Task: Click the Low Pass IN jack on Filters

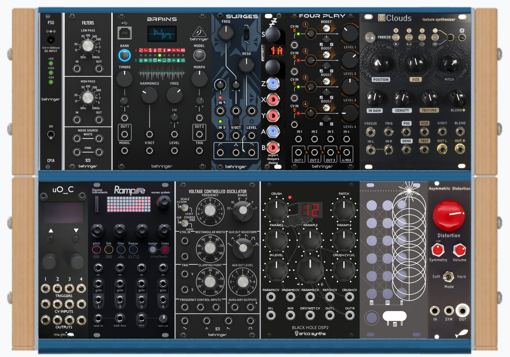Action: 77,69
